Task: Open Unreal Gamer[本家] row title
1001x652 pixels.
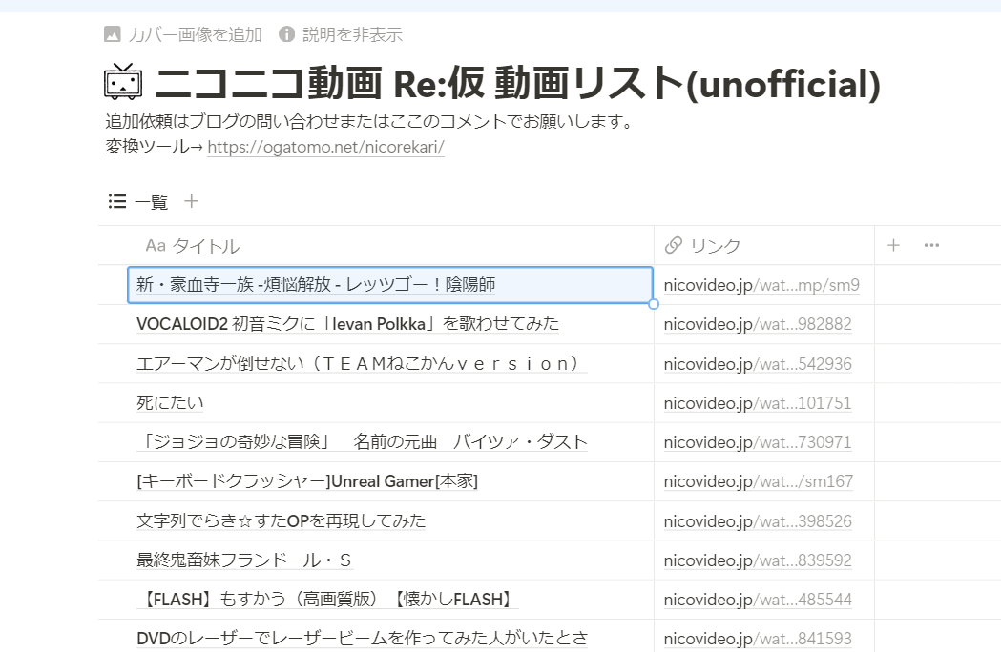Action: [307, 481]
